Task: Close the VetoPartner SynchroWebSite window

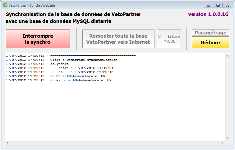Action: point(227,5)
